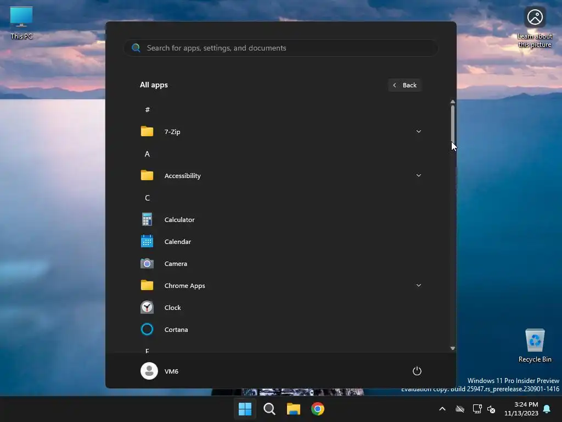562x422 pixels.
Task: Click the Search for apps input field
Action: 281,48
